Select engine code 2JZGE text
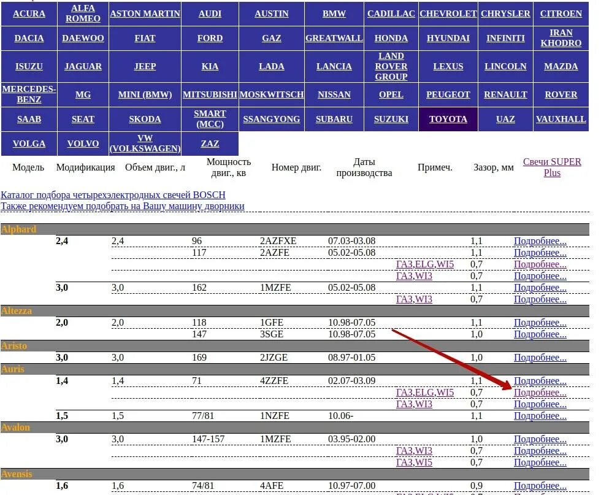Image resolution: width=601 pixels, height=495 pixels. point(274,358)
